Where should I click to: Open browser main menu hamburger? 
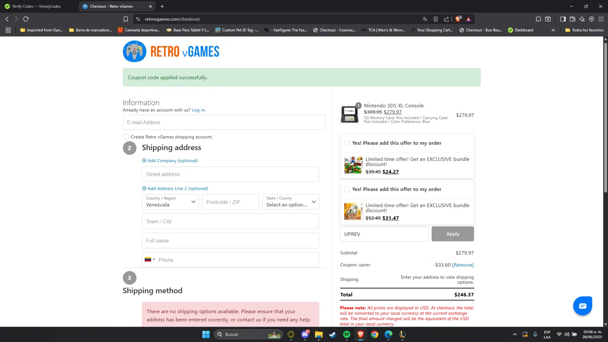(x=601, y=19)
